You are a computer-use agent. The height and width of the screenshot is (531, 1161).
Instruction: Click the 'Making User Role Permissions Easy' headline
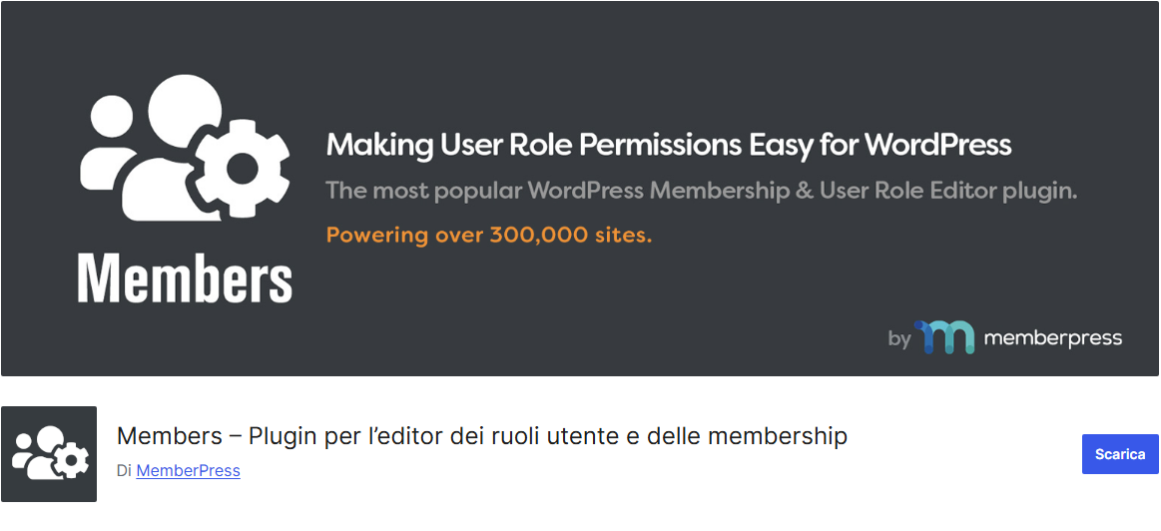point(668,146)
